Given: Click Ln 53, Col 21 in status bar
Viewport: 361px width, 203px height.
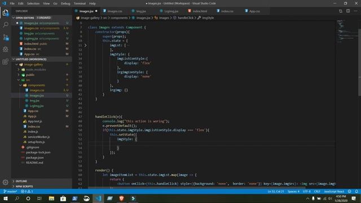Looking at the screenshot, I should click(276, 191).
